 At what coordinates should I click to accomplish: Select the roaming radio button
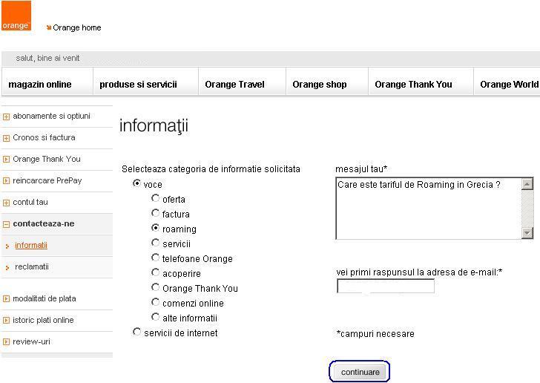pyautogui.click(x=155, y=228)
